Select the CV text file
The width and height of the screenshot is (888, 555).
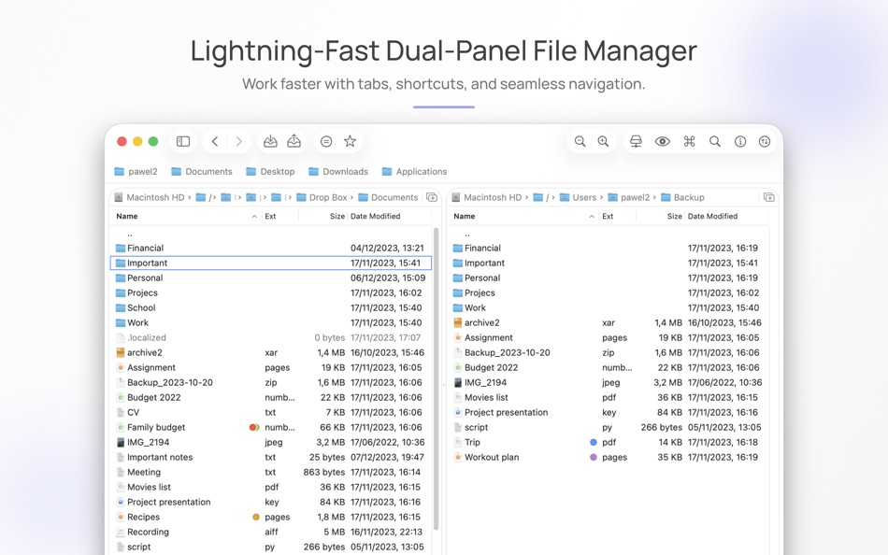[271, 412]
